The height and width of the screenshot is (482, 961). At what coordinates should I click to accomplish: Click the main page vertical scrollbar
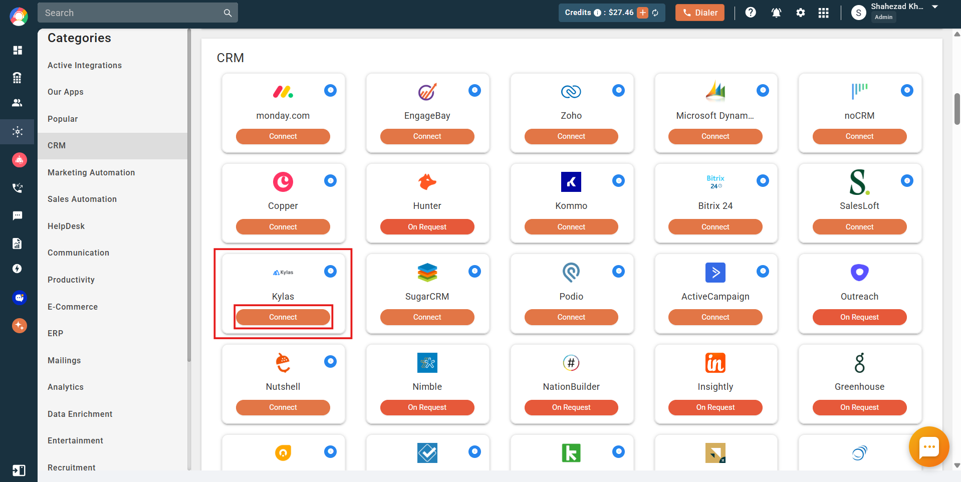(957, 109)
